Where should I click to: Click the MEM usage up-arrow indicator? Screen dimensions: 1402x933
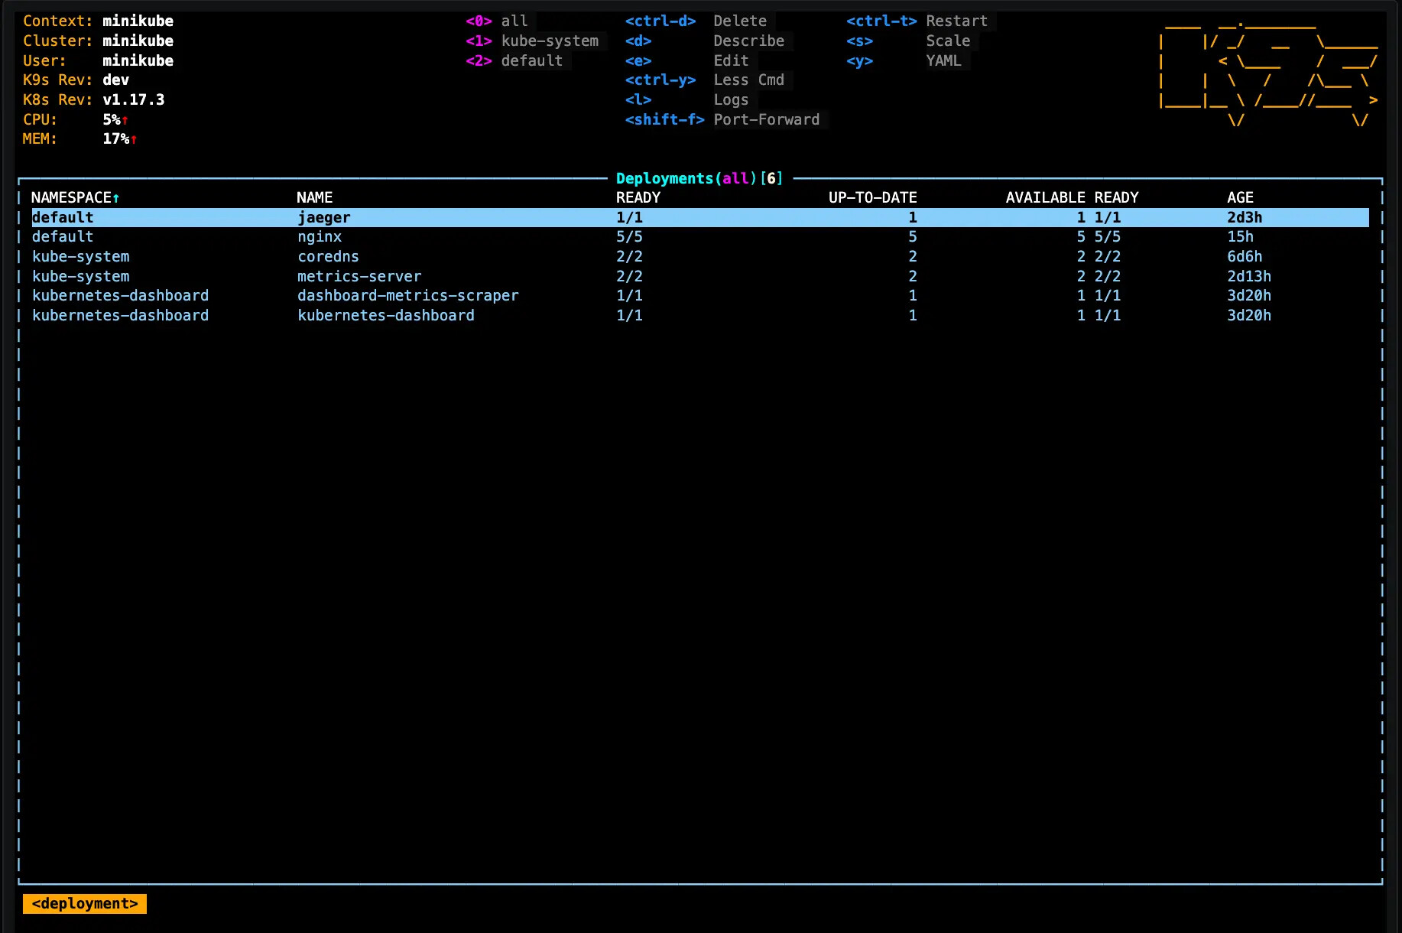click(x=134, y=139)
